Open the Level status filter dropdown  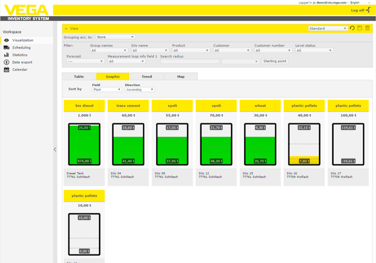(x=314, y=51)
